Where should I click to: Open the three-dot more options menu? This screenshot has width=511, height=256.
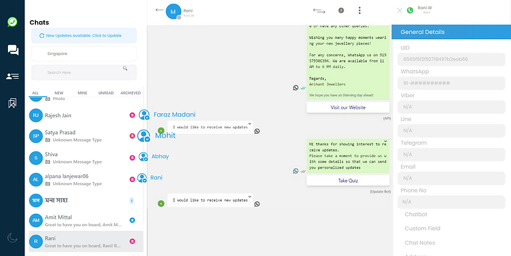(359, 10)
